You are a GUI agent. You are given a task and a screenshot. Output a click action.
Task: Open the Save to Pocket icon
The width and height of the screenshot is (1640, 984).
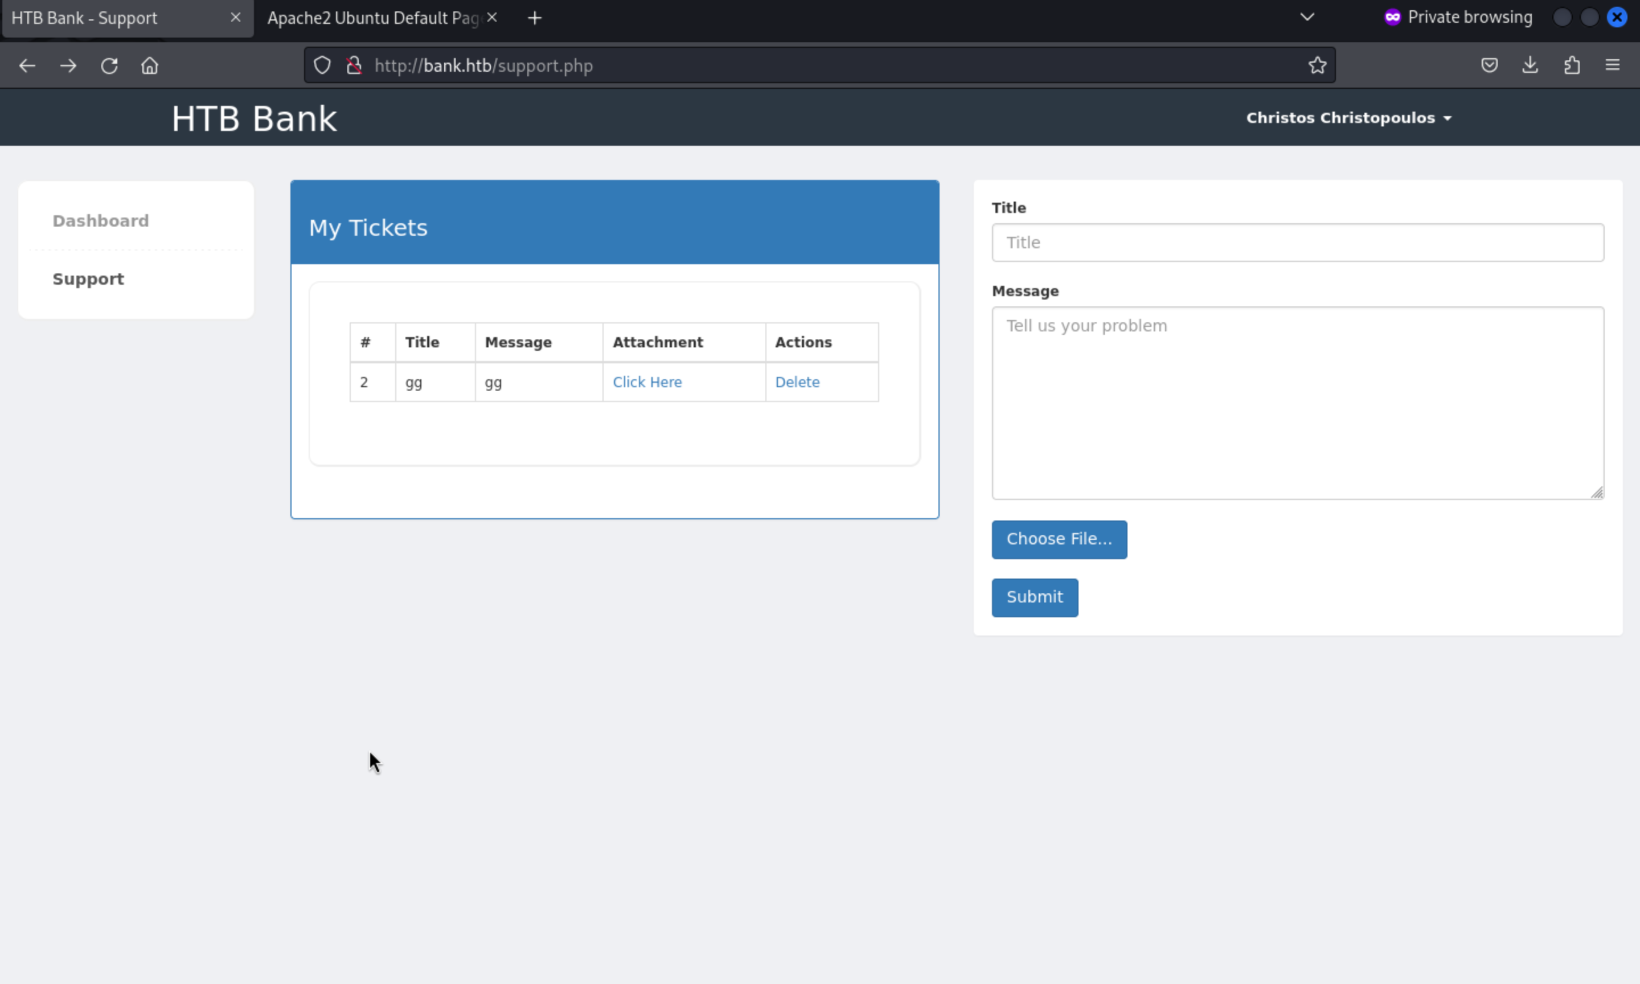(1490, 65)
